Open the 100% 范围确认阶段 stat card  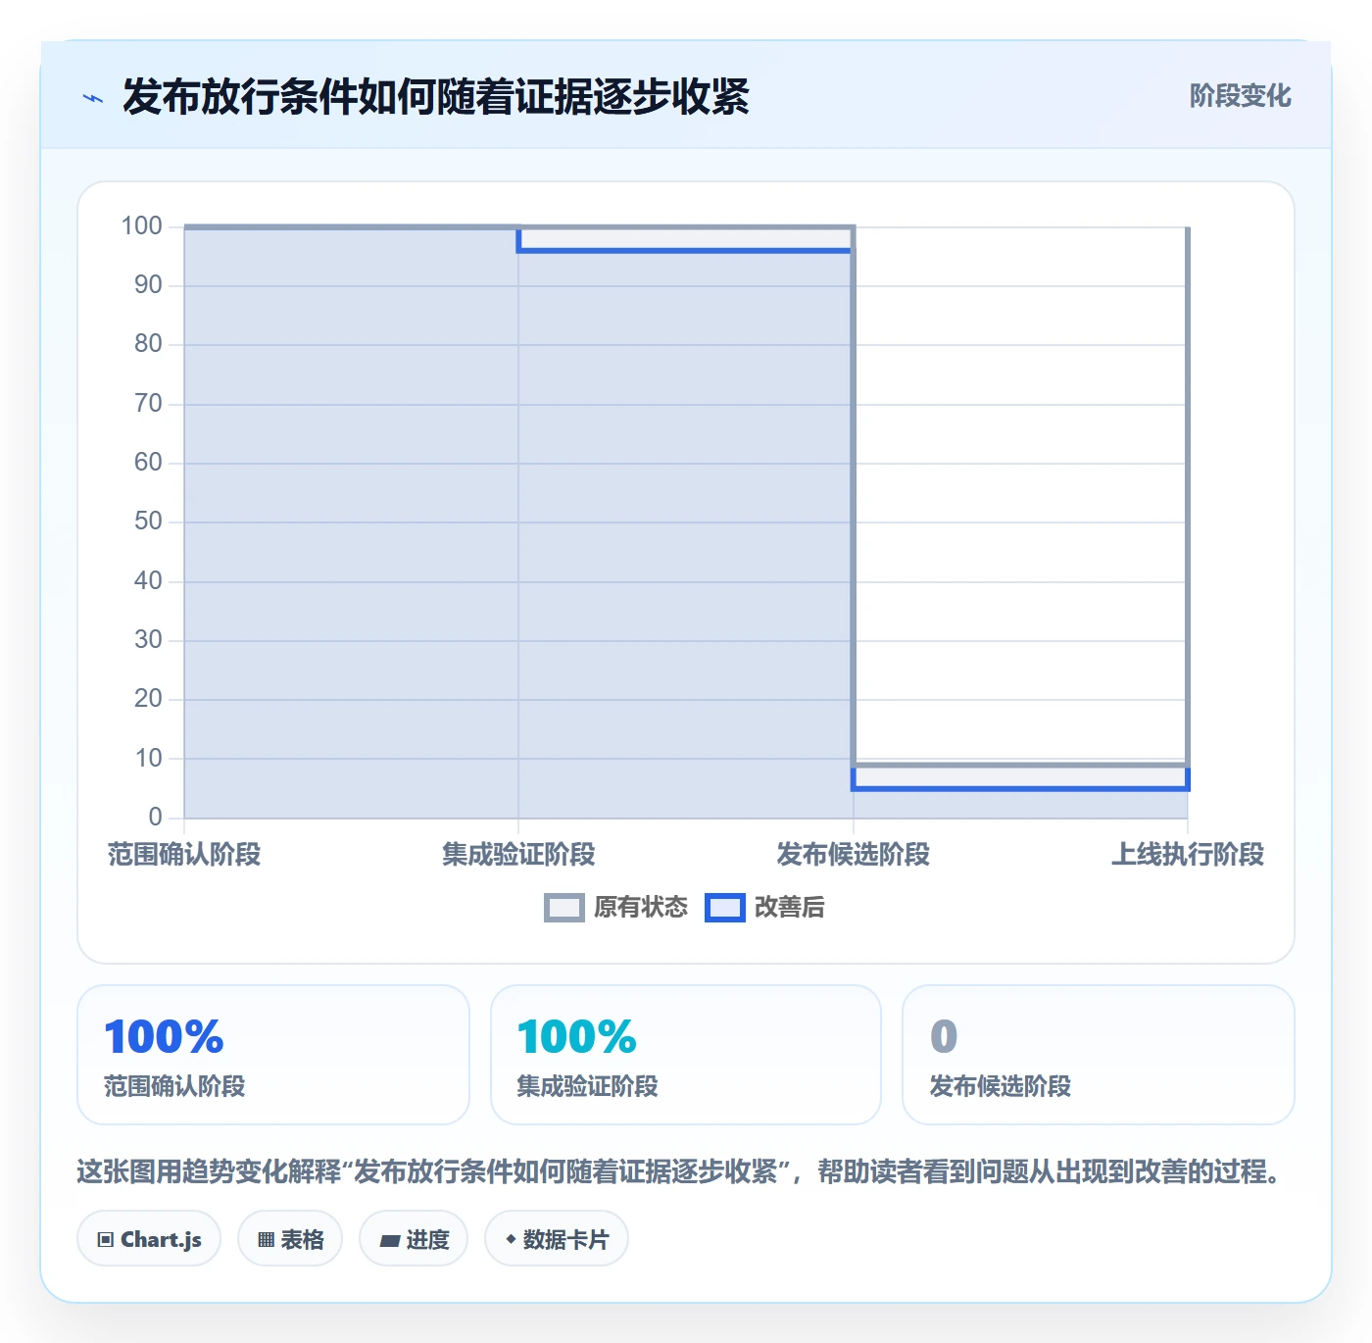pos(273,1055)
